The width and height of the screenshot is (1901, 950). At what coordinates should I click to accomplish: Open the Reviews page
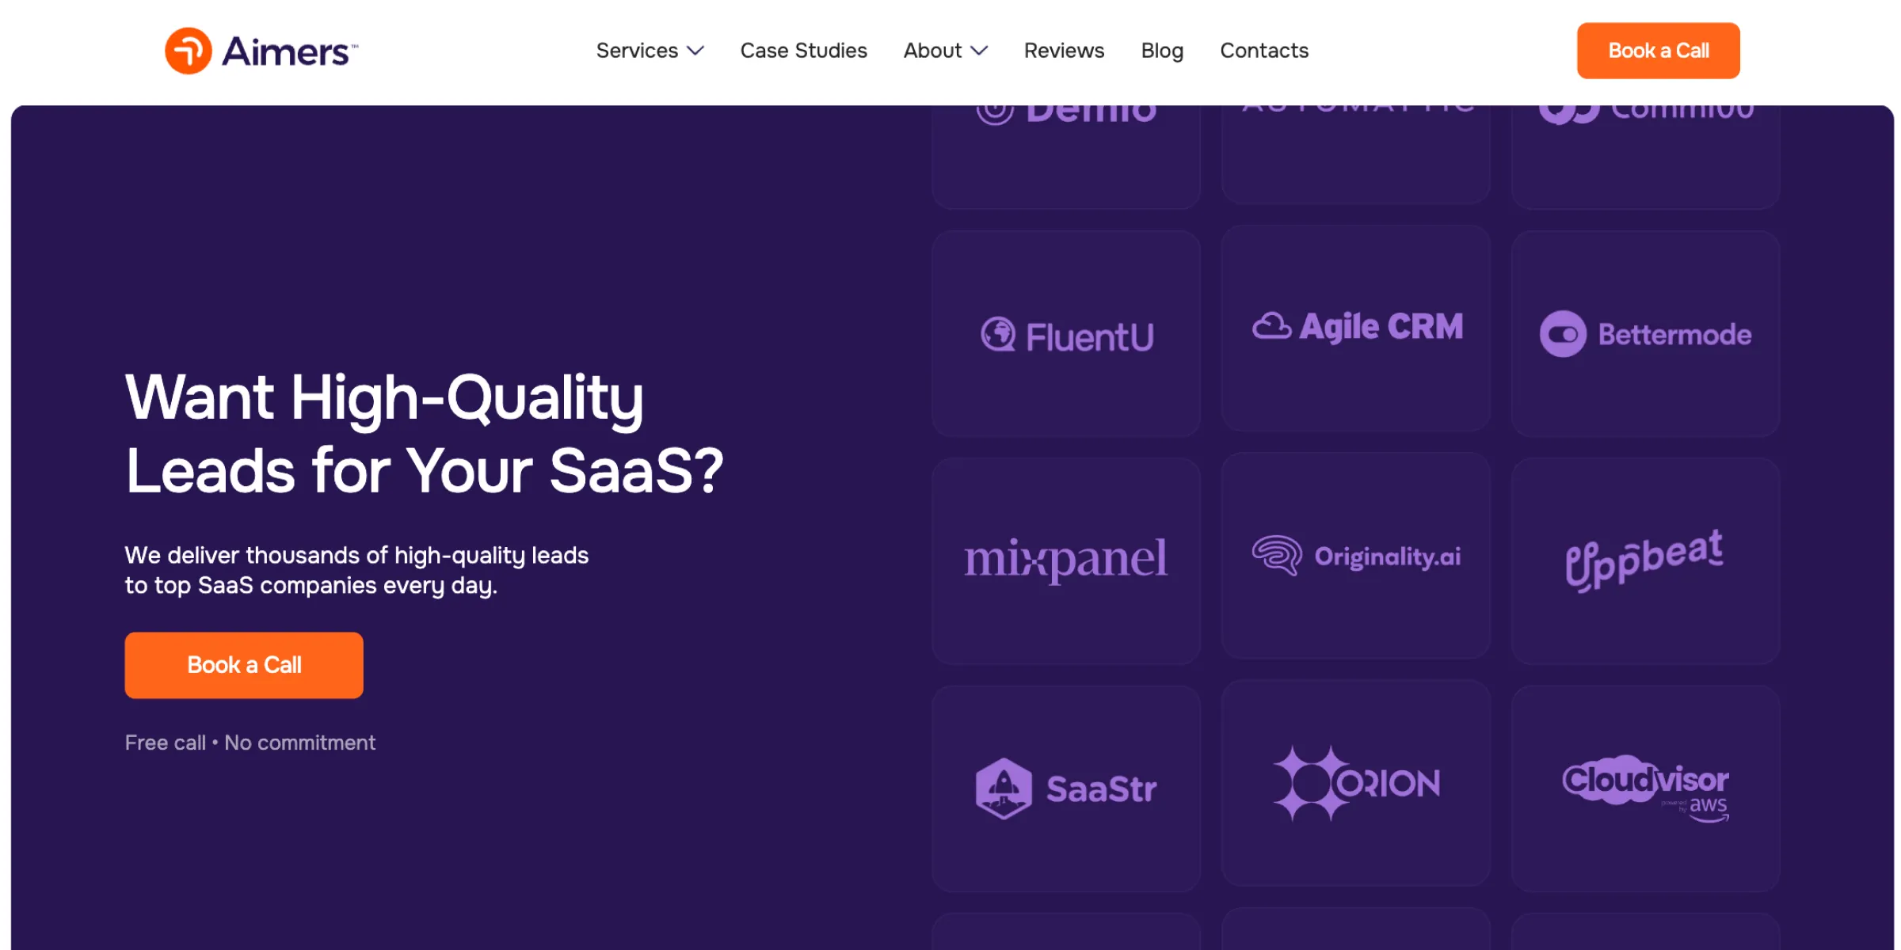click(x=1064, y=50)
